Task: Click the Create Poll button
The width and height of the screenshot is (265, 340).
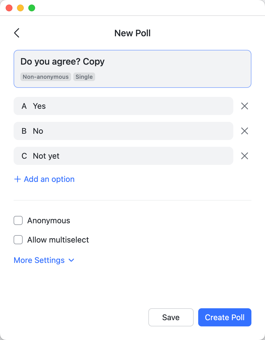Action: point(225,317)
